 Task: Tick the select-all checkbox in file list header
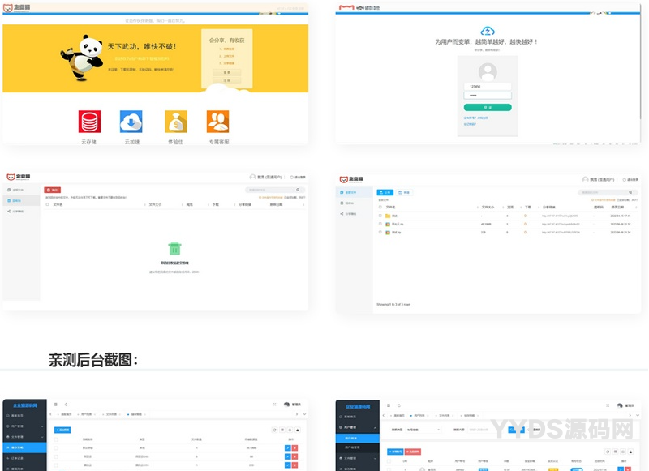pos(380,208)
